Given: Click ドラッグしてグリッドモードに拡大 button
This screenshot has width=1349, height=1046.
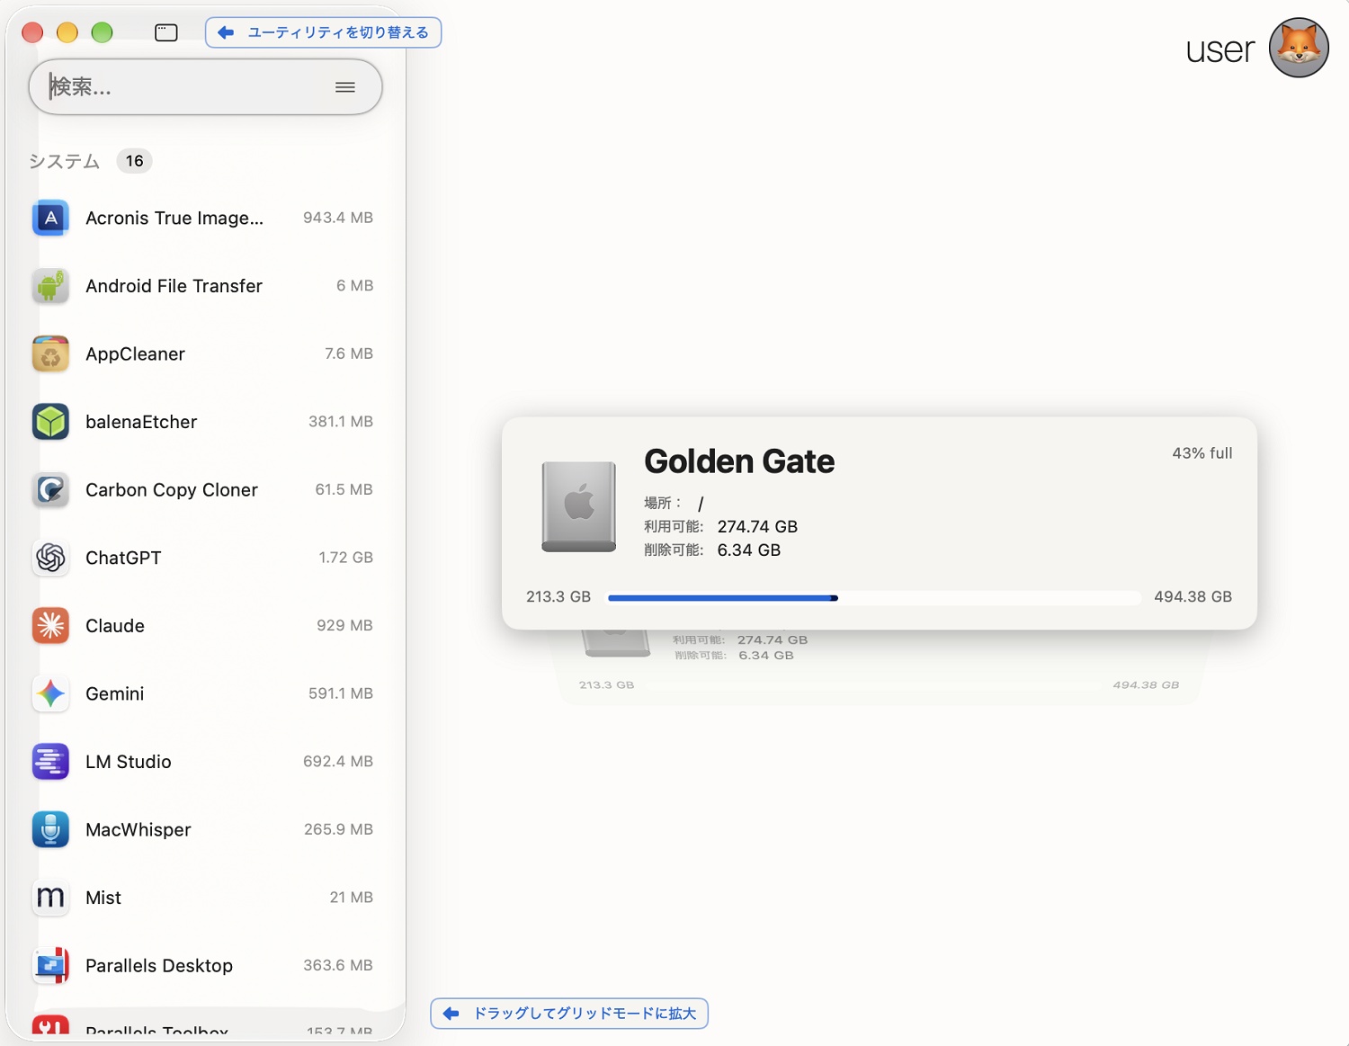Looking at the screenshot, I should point(569,1014).
